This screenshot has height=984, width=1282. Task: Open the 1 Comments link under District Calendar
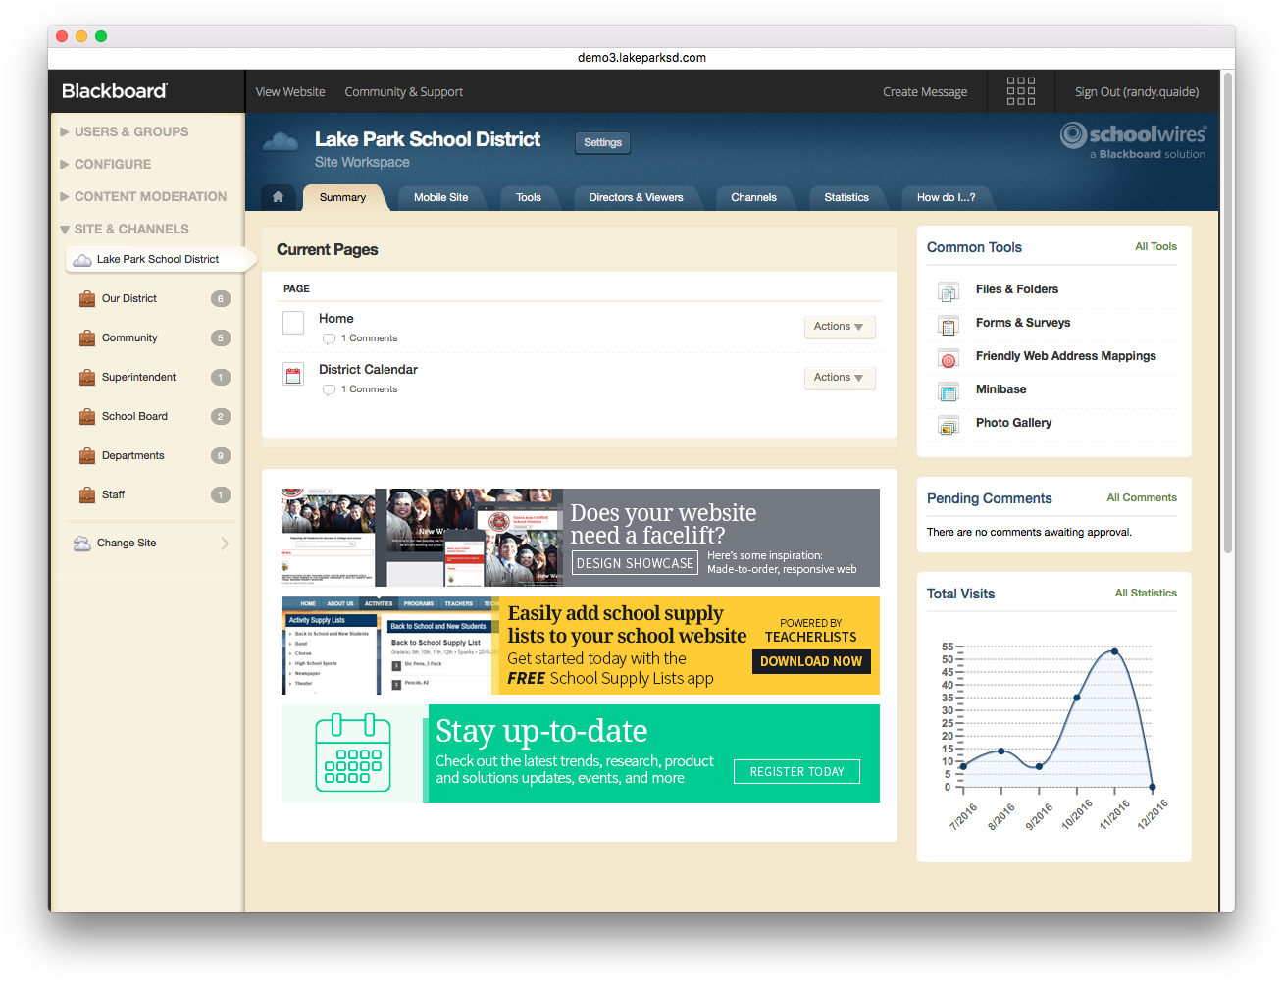[369, 389]
